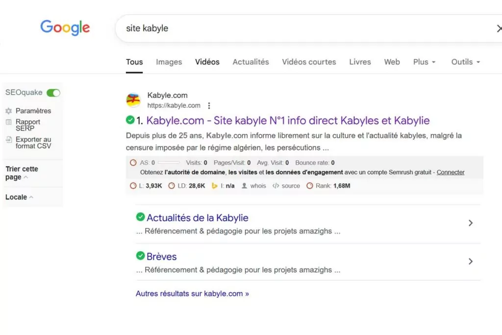Screen dimensions: 502x335
Task: Click the AS parameter circle icon
Action: pos(133,163)
